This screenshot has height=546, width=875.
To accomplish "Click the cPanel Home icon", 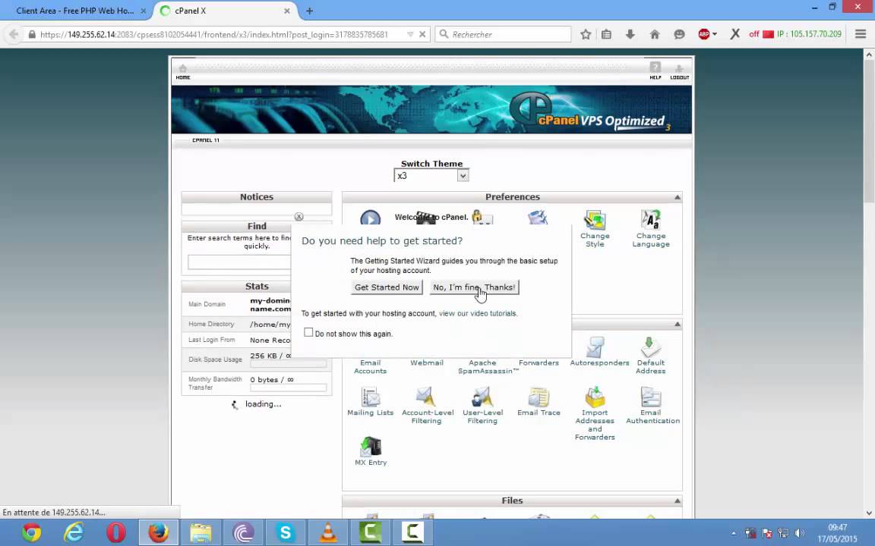I will tap(182, 72).
